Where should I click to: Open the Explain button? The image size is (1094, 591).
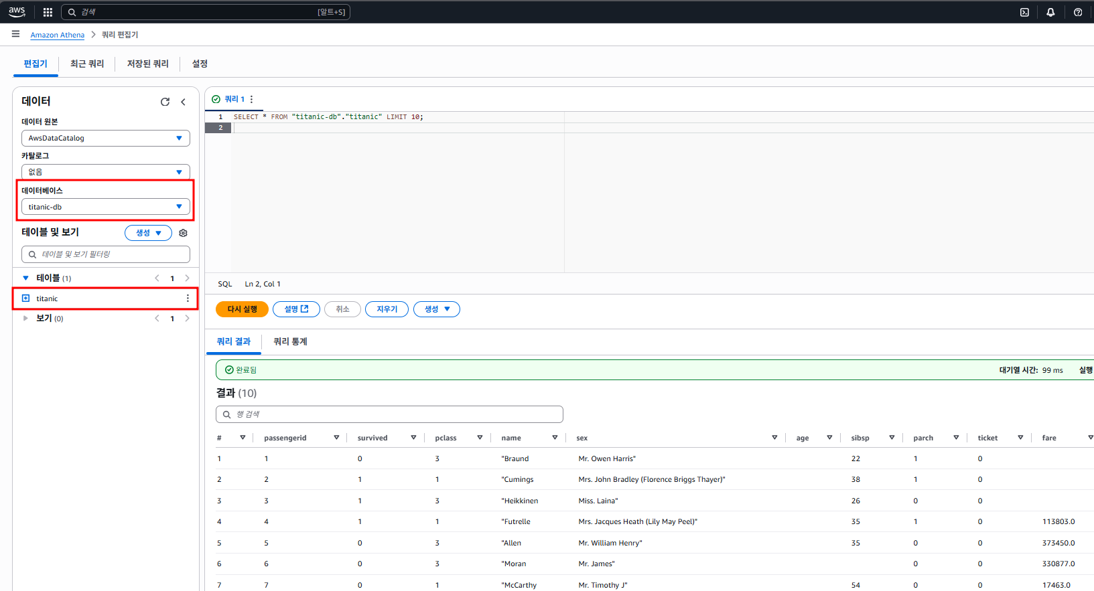coord(296,309)
